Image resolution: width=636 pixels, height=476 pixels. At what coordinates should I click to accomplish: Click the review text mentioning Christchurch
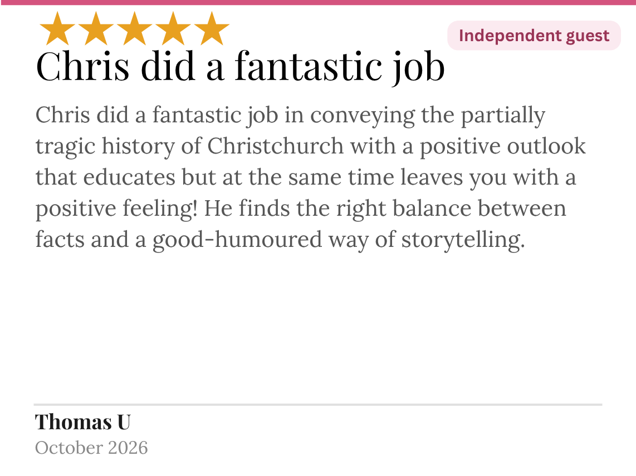point(311,177)
